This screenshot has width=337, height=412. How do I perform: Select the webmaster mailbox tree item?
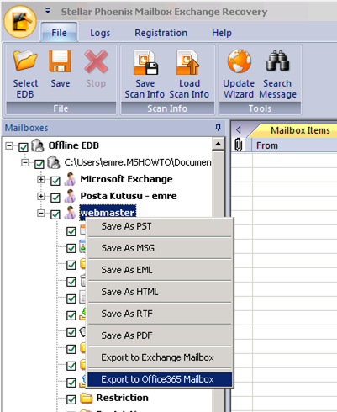click(108, 213)
